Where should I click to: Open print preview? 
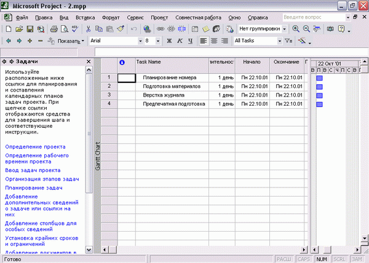65,29
